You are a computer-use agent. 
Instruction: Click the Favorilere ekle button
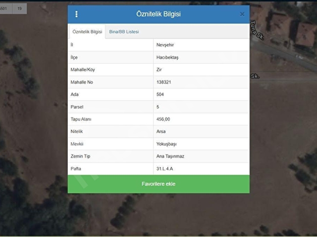(158, 184)
